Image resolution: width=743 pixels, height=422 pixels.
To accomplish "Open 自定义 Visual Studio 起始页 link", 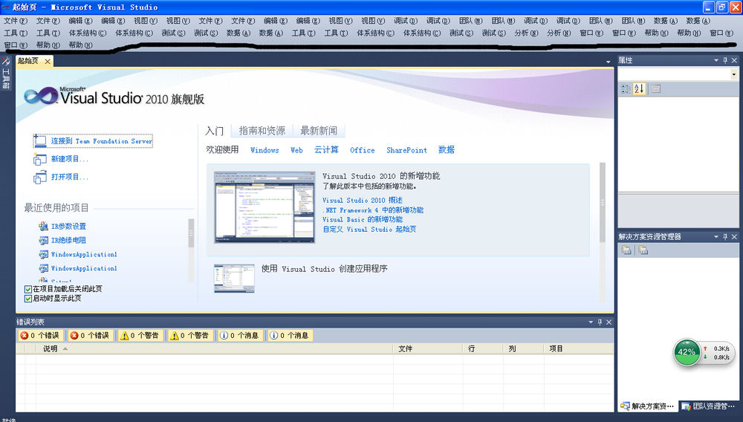I will point(369,230).
